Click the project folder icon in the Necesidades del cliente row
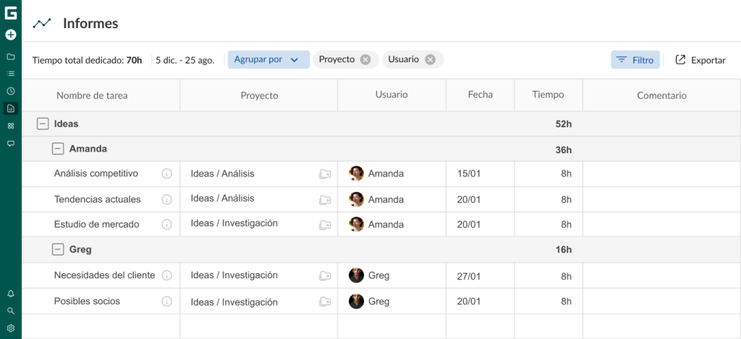Screen dimensions: 741x339 pos(325,275)
